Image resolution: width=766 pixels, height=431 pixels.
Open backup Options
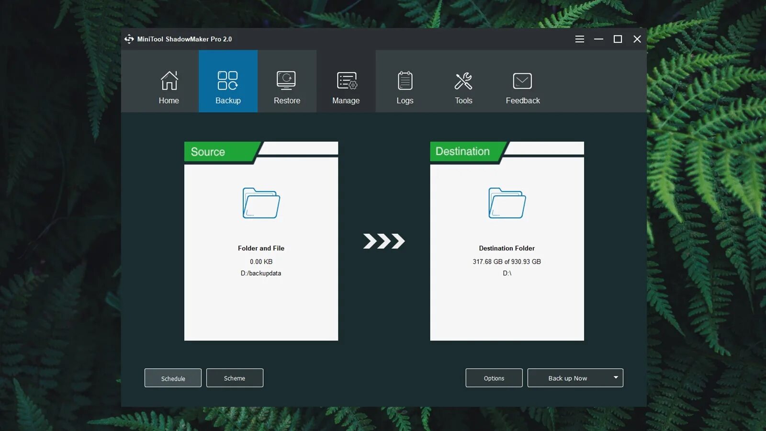click(494, 378)
